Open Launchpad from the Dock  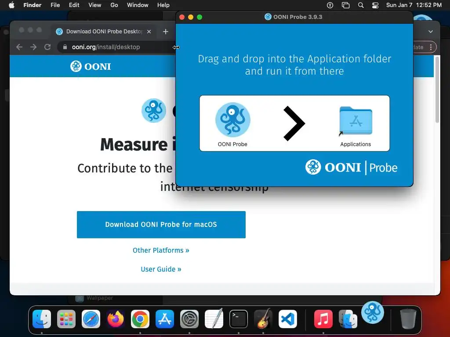tap(66, 319)
